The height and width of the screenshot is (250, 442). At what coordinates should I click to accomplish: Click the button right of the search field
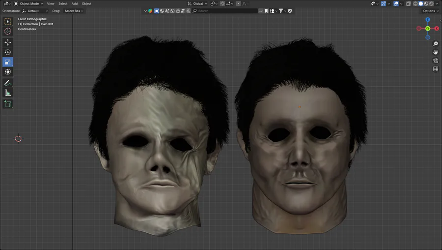point(261,11)
